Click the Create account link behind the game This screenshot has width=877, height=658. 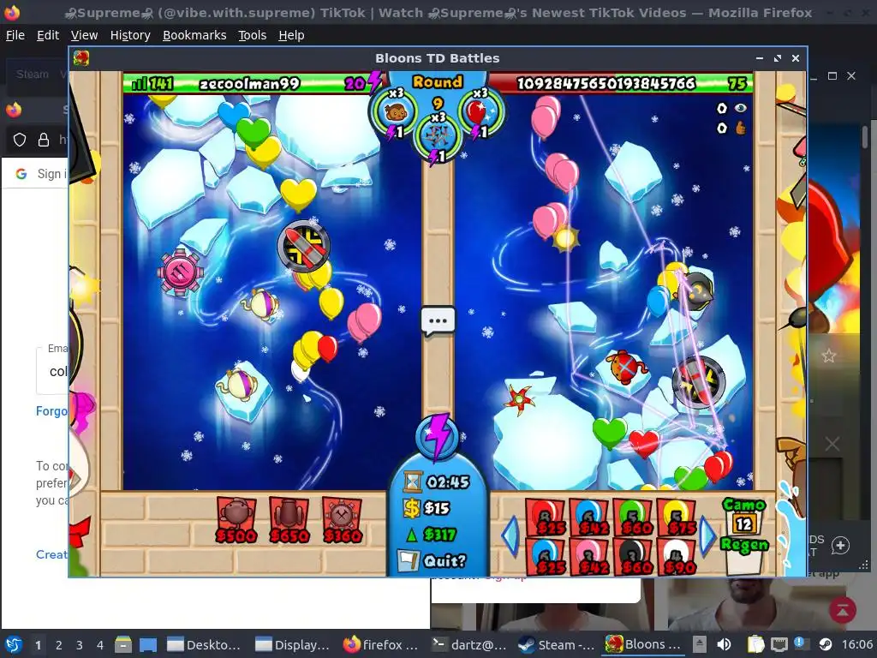51,554
